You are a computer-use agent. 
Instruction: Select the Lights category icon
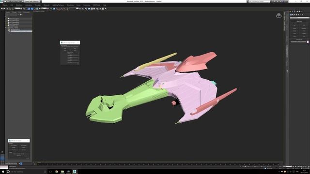(295, 14)
